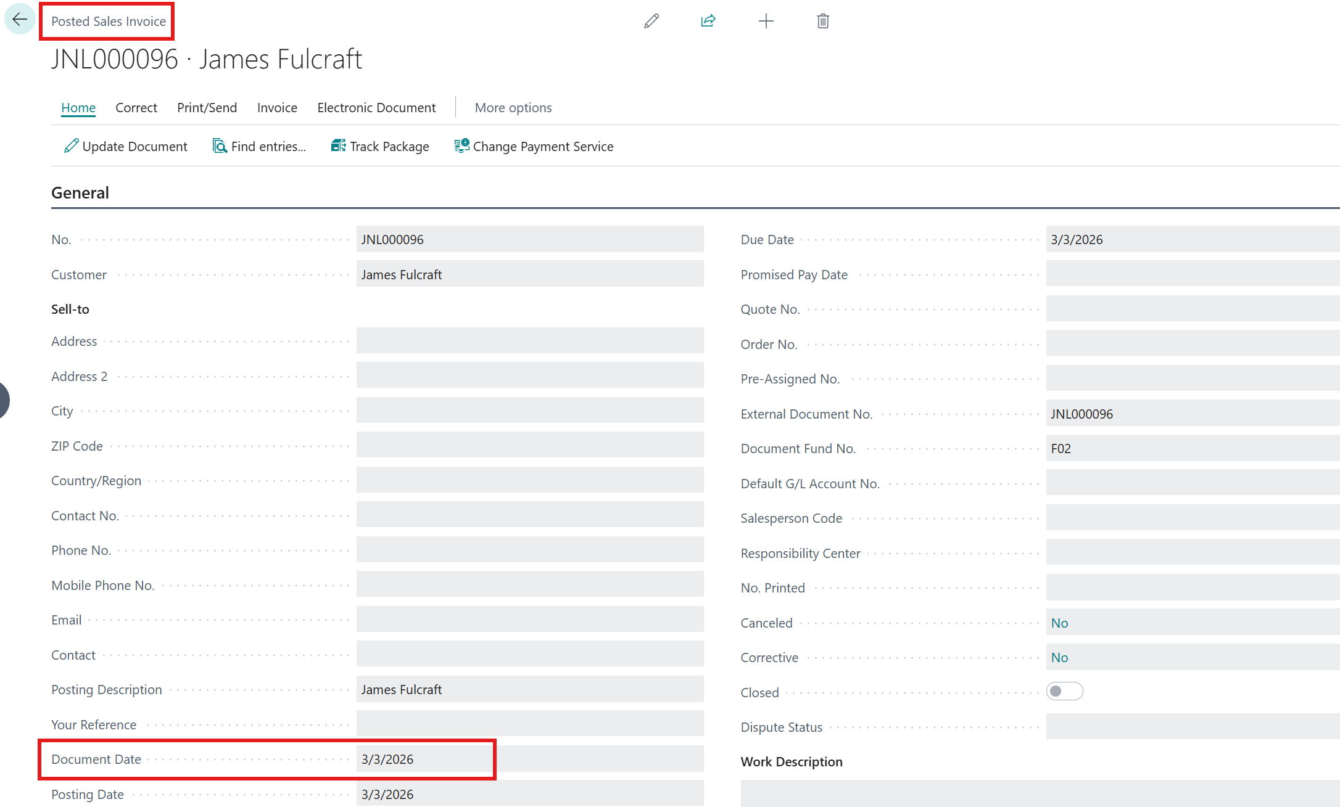Click the Document Fund No. field

pos(1192,449)
